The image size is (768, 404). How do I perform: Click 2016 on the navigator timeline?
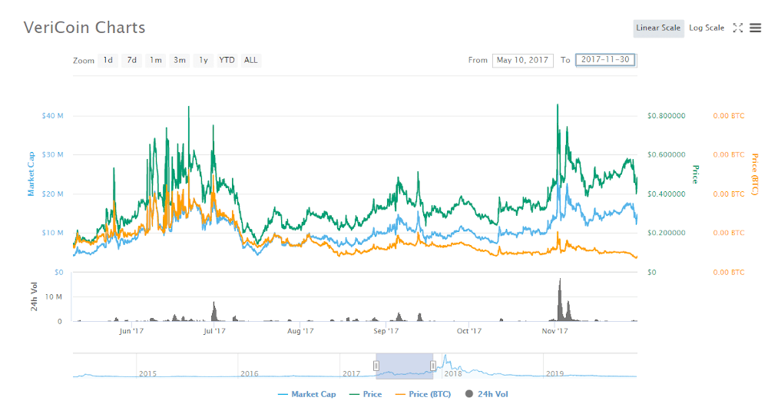tap(250, 373)
